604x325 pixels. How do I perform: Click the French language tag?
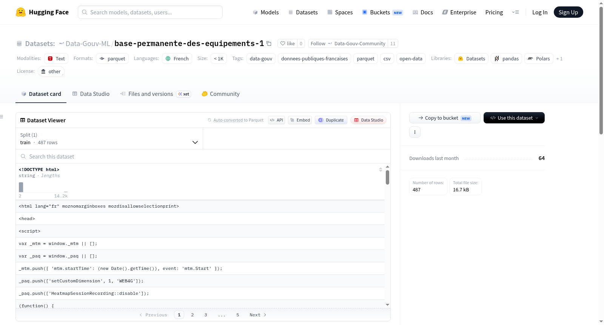[177, 59]
